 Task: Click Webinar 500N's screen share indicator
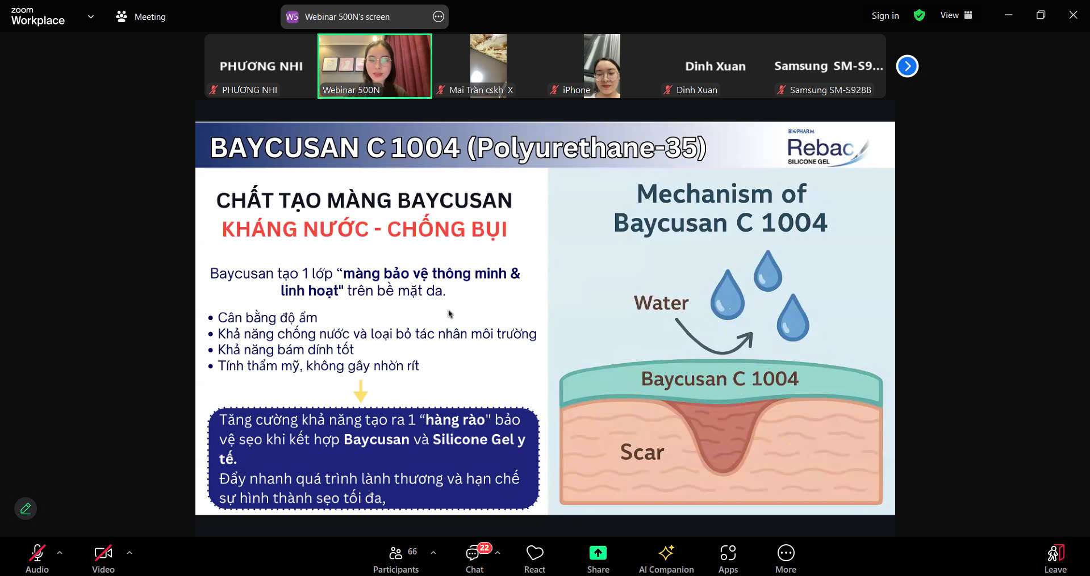pyautogui.click(x=364, y=16)
